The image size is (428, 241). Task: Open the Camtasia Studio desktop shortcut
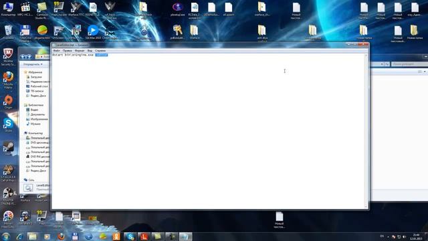tap(41, 11)
